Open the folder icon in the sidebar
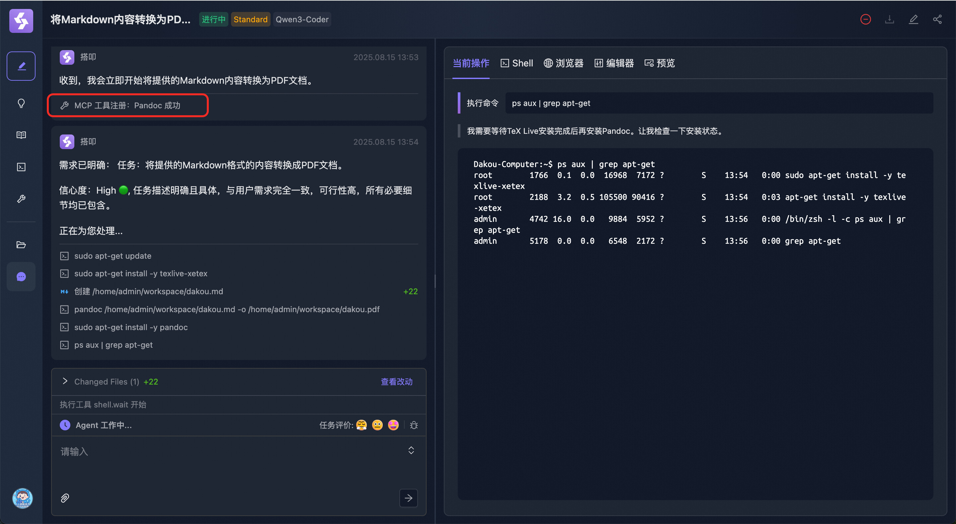The image size is (956, 524). (21, 245)
